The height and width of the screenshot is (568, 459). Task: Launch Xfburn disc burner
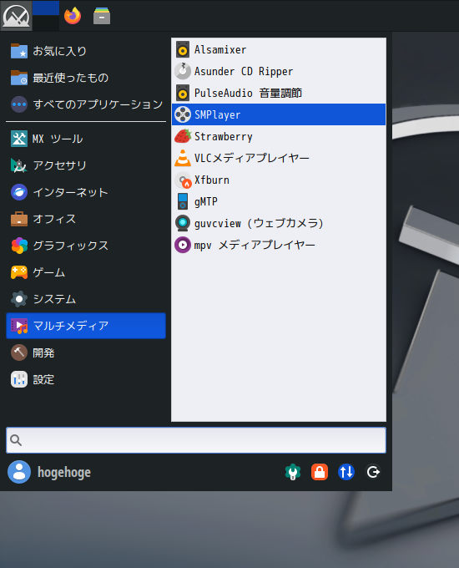click(x=279, y=180)
